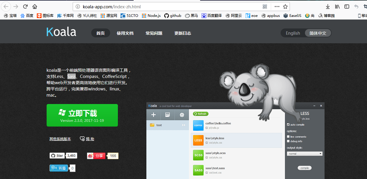Open the browser home page icon
Screen dimensions: 367x179
pos(35,7)
